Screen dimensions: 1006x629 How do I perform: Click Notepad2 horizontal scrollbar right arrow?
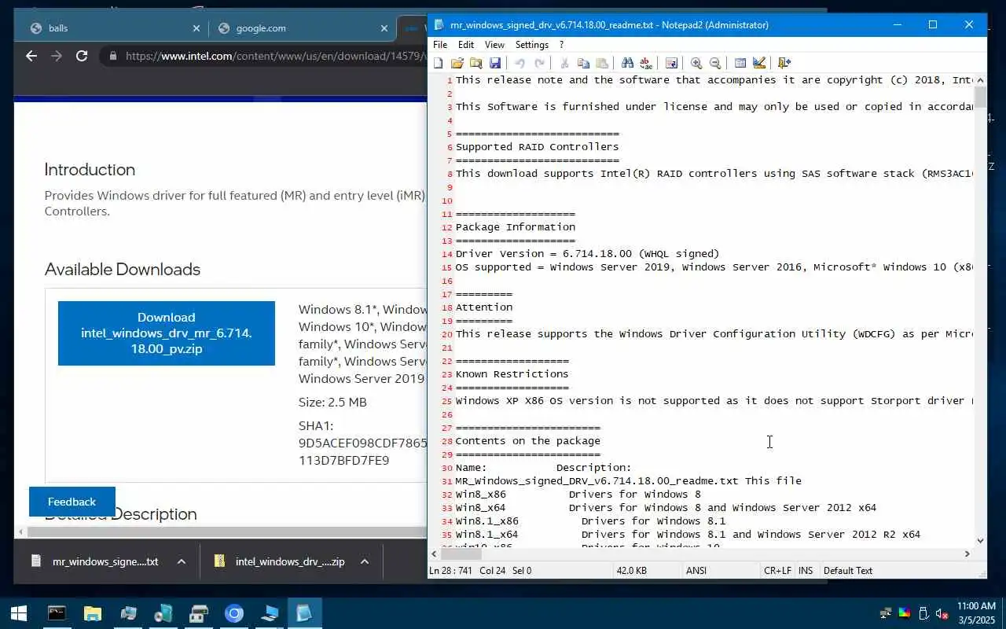click(x=967, y=554)
